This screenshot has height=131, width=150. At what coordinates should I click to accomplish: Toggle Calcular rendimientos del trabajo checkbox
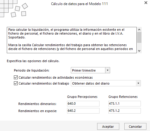pyautogui.click(x=16, y=83)
